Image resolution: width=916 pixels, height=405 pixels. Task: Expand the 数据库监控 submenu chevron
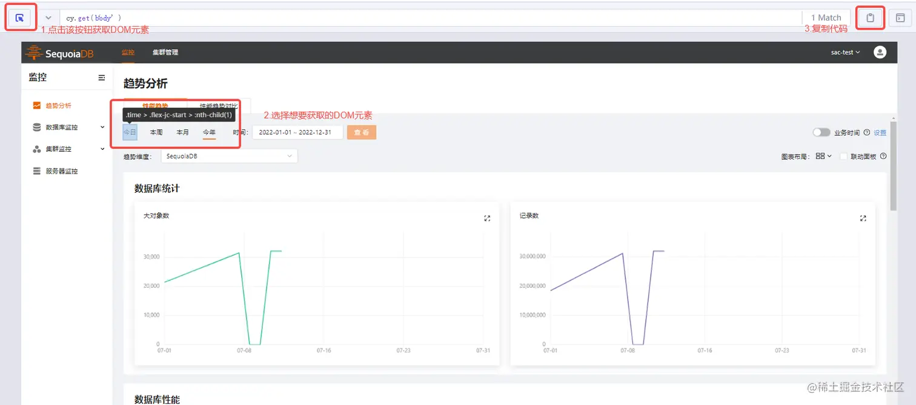click(102, 128)
